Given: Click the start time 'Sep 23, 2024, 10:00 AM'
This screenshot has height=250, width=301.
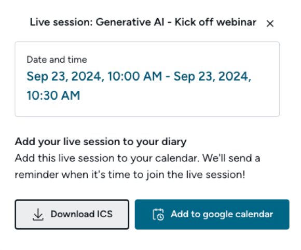Looking at the screenshot, I should pyautogui.click(x=94, y=76).
